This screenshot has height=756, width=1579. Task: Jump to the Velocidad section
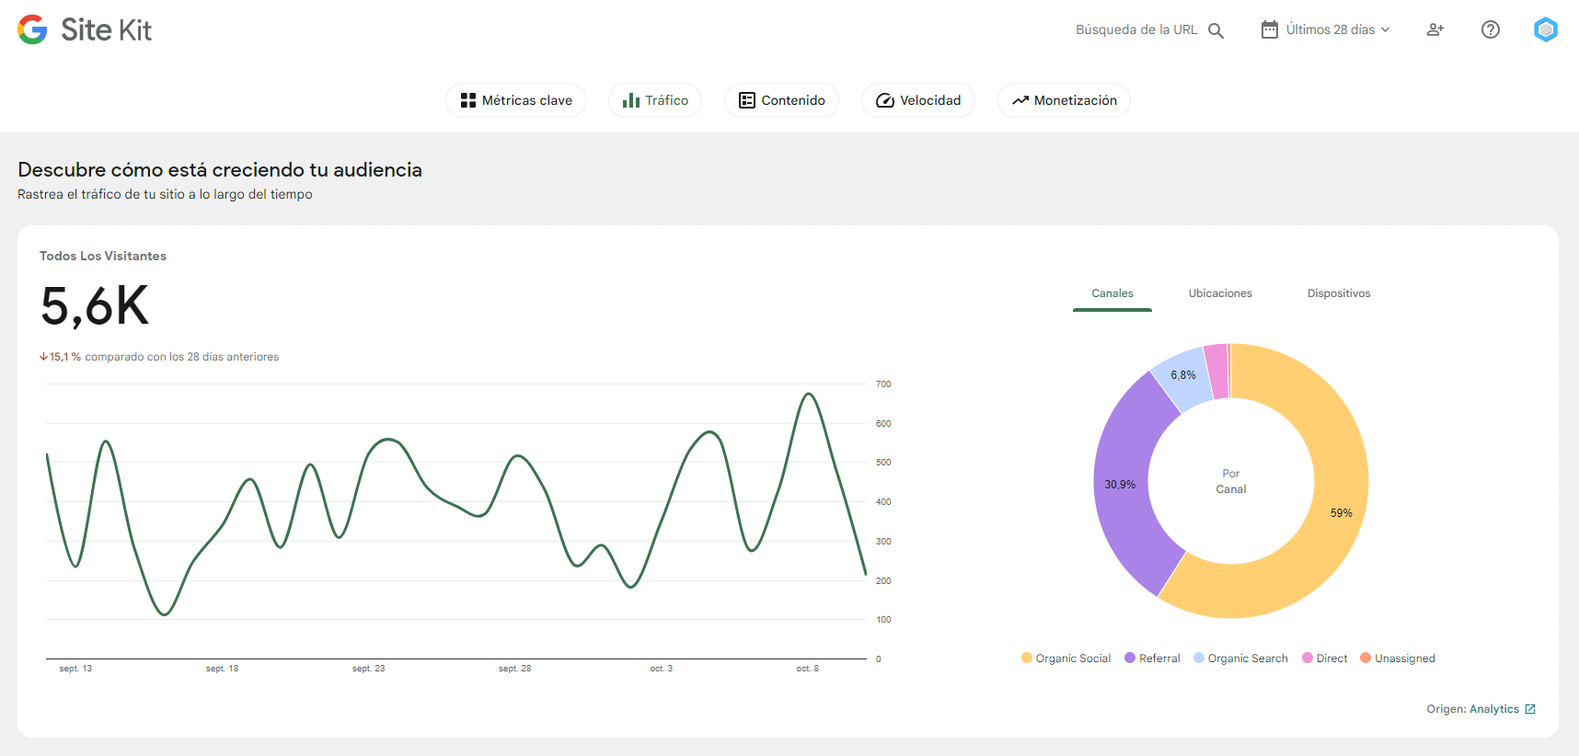tap(917, 100)
